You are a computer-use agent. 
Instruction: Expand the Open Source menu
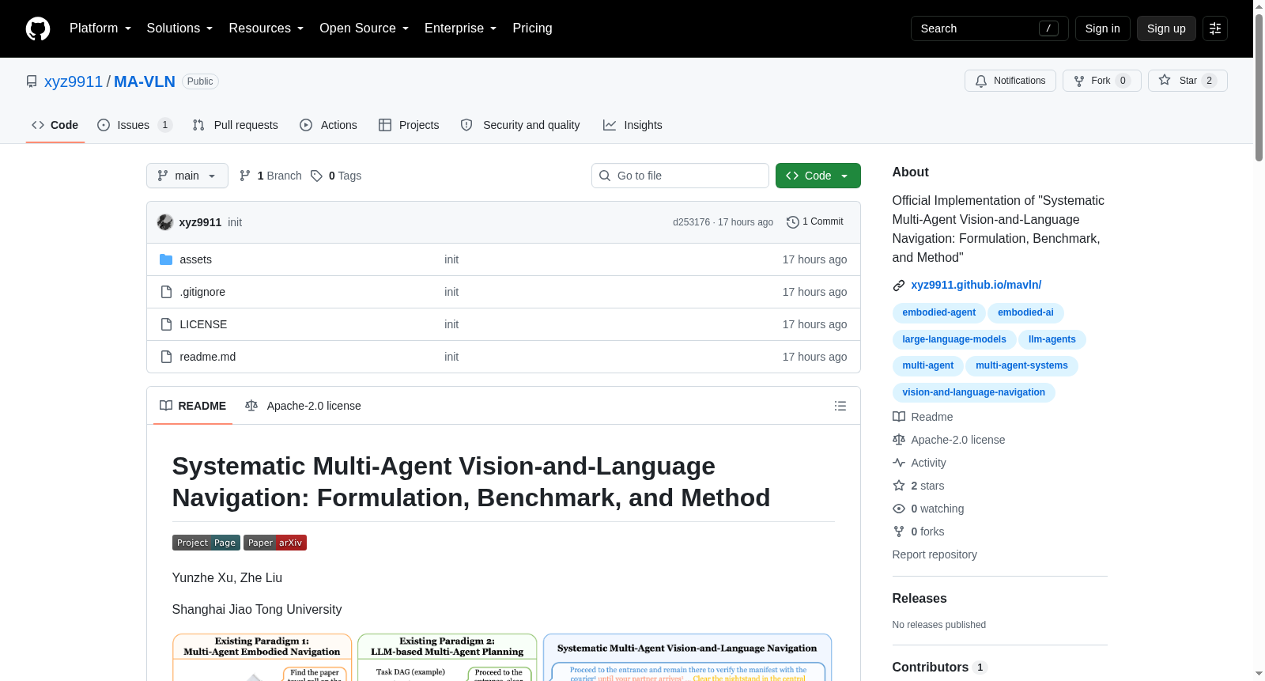tap(364, 28)
